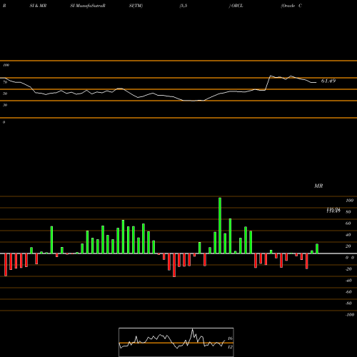This screenshot has width=357, height=357.
Task: Click the '(5,5' parameter text in header
Action: [x=183, y=6]
